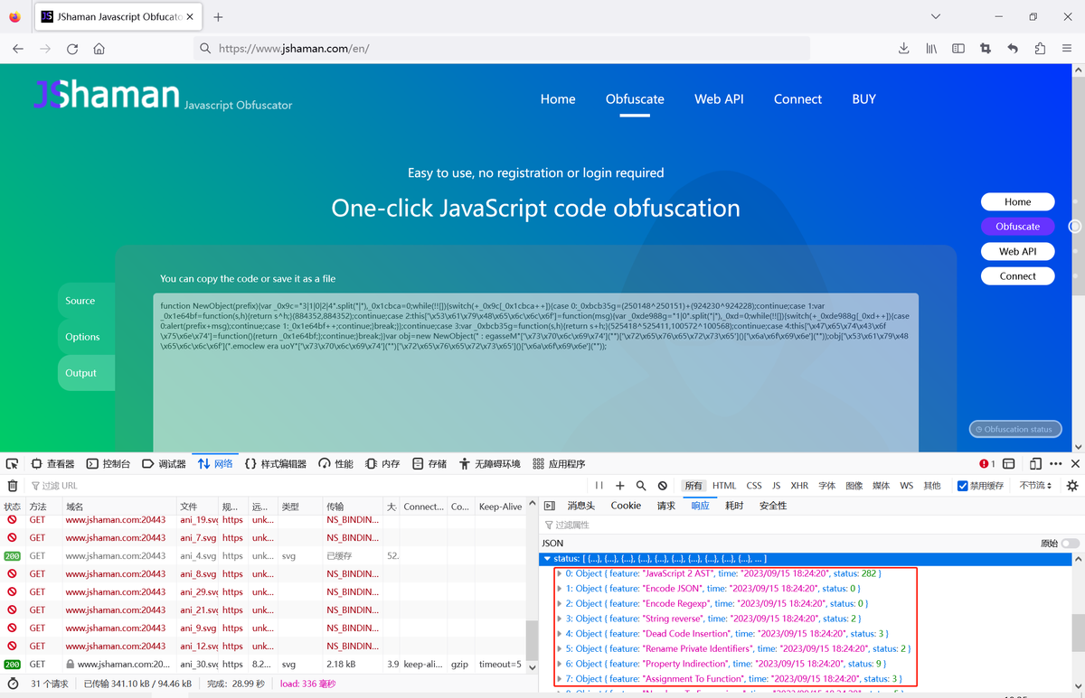Expand object 0 JavaScript 2 AST

(559, 573)
